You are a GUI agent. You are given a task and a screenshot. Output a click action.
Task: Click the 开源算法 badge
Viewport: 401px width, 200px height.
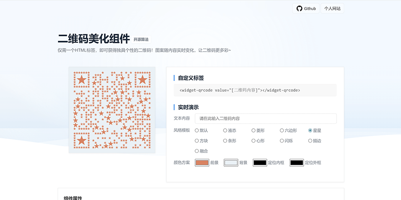pos(141,40)
